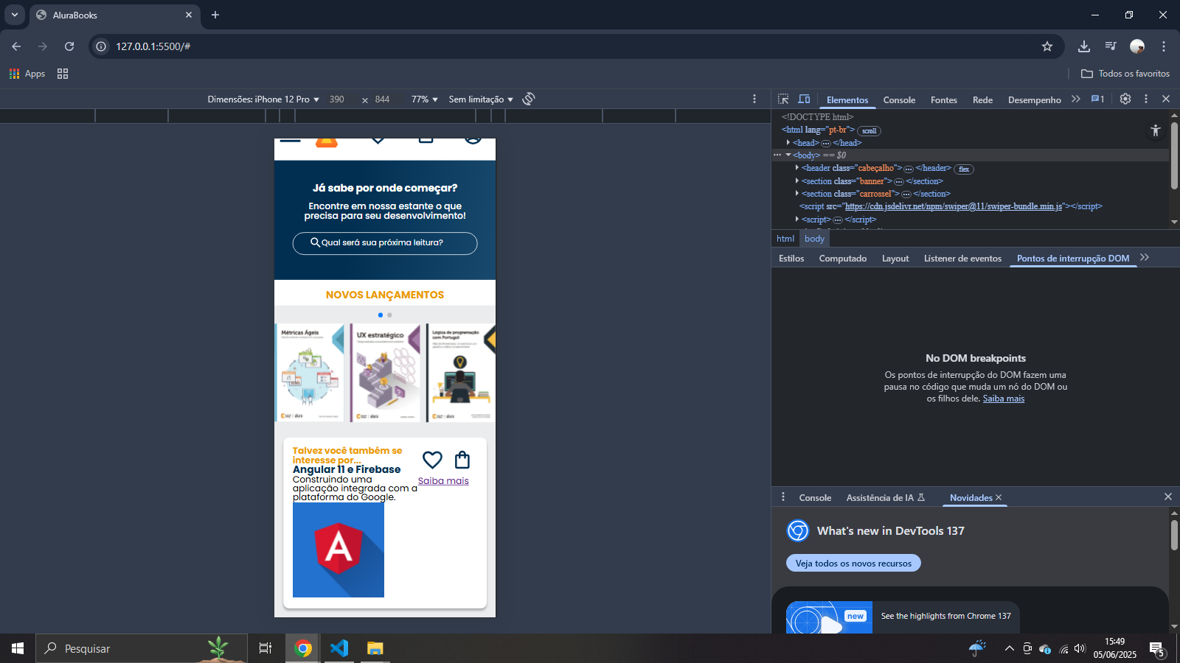The image size is (1180, 663).
Task: Click the Angular book cover image
Action: 339,550
